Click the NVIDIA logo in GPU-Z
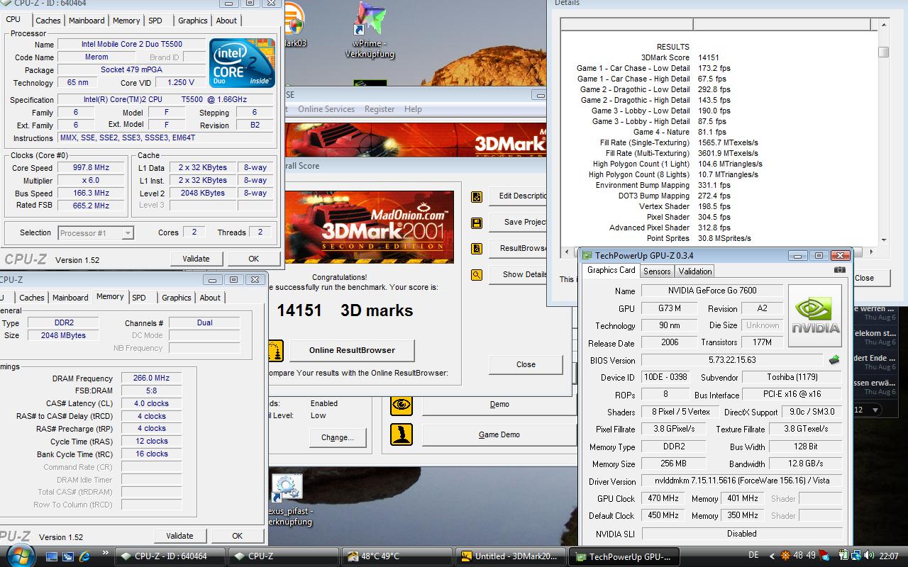 [815, 316]
